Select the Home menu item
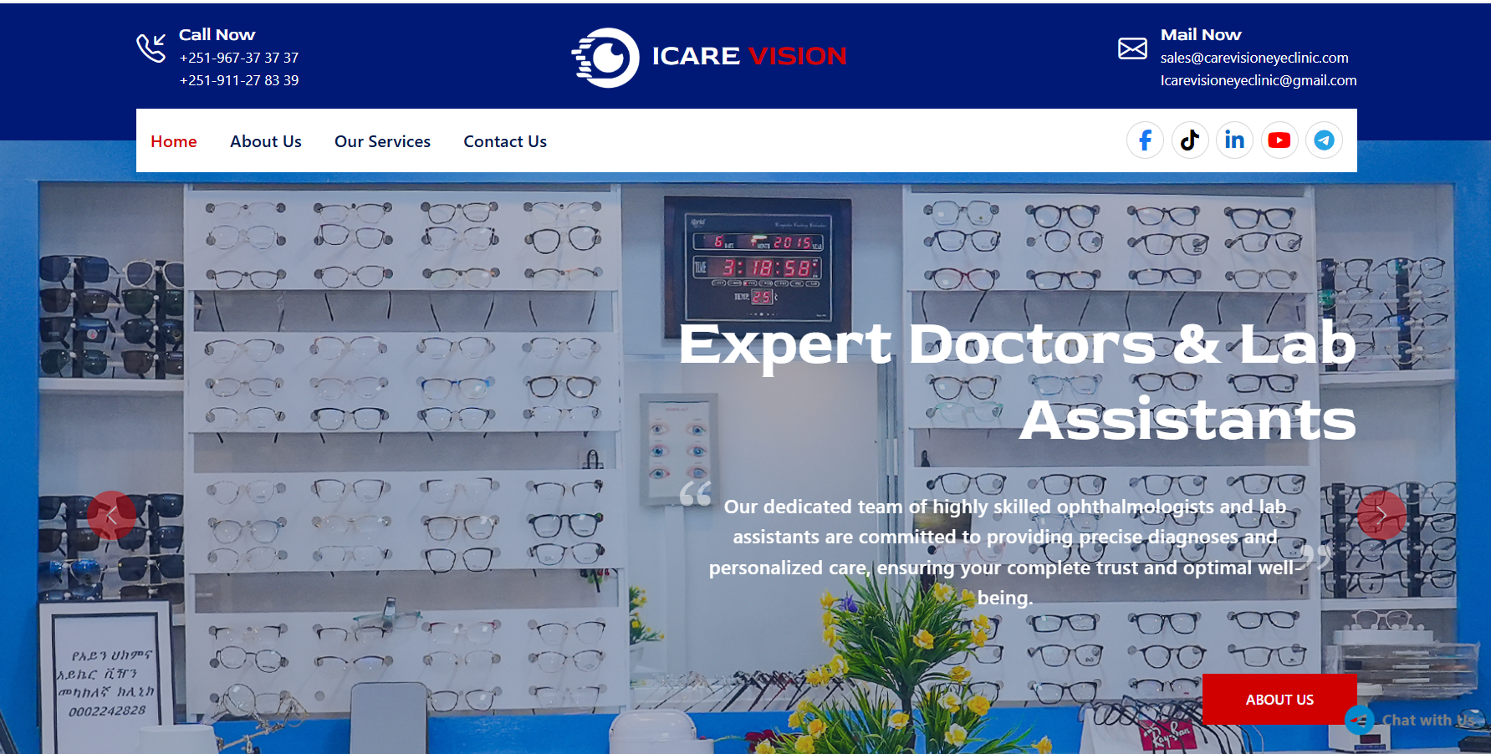Image resolution: width=1491 pixels, height=754 pixels. point(174,141)
